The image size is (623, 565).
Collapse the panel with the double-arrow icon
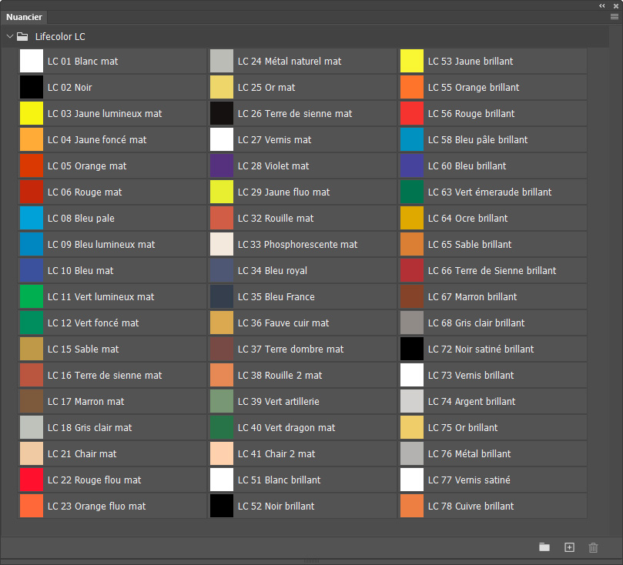click(x=602, y=6)
